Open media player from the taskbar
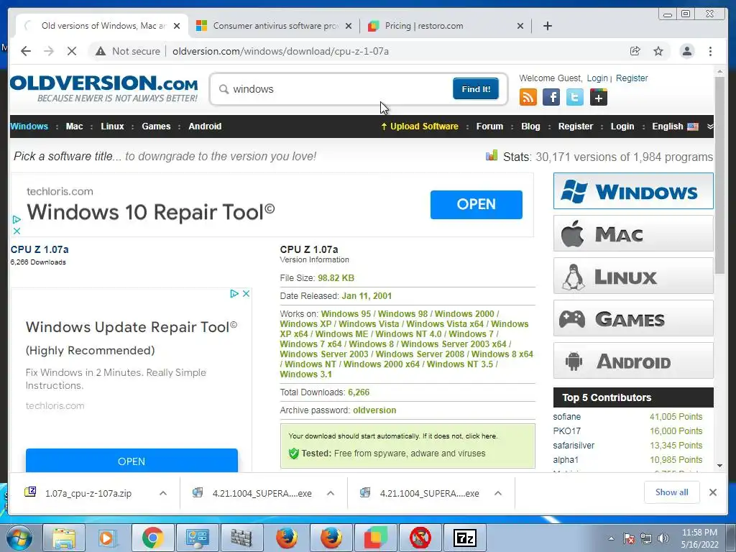Viewport: 736px width, 552px height. (106, 538)
